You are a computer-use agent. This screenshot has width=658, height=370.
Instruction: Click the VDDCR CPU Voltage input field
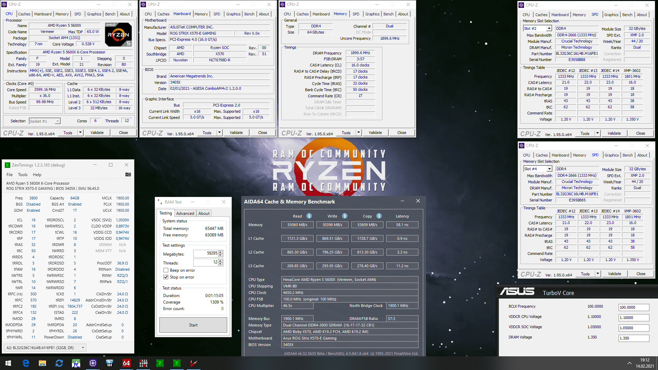click(634, 318)
